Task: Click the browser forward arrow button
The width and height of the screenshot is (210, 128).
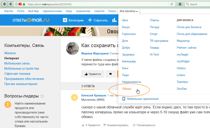Action: click(10, 4)
